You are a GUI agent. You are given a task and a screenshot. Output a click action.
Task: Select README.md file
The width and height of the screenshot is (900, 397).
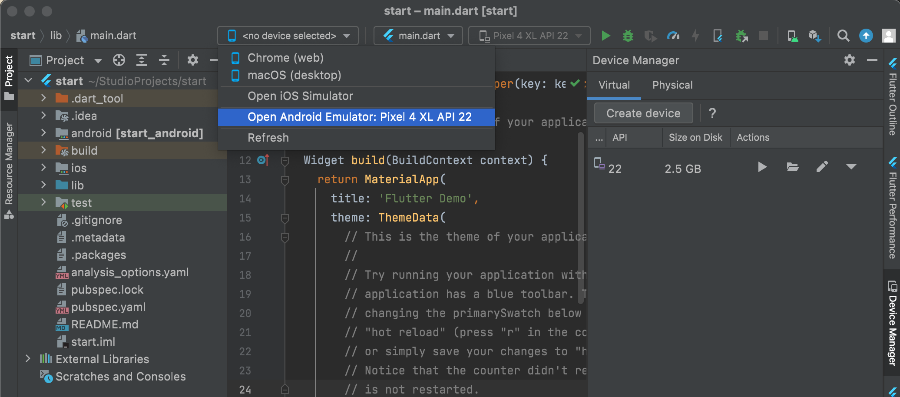(97, 324)
